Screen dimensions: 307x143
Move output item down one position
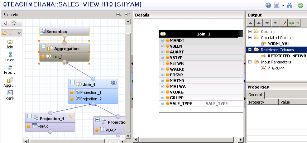[267, 23]
